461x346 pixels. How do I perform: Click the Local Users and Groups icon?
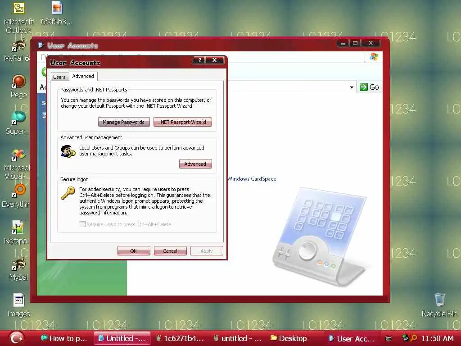coord(68,151)
